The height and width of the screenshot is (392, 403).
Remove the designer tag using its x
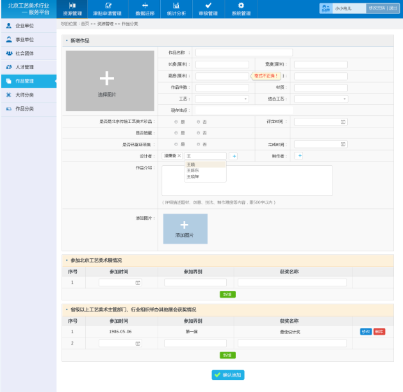[179, 156]
